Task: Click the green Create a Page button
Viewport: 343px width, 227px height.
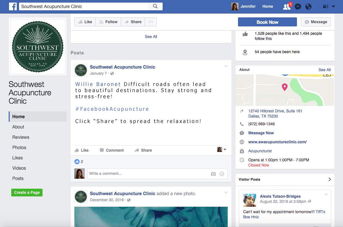Action: pyautogui.click(x=27, y=193)
